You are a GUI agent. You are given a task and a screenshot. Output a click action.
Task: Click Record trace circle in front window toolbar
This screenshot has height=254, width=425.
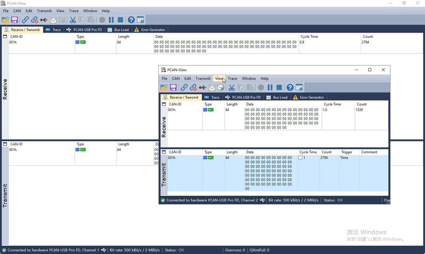[x=261, y=87]
